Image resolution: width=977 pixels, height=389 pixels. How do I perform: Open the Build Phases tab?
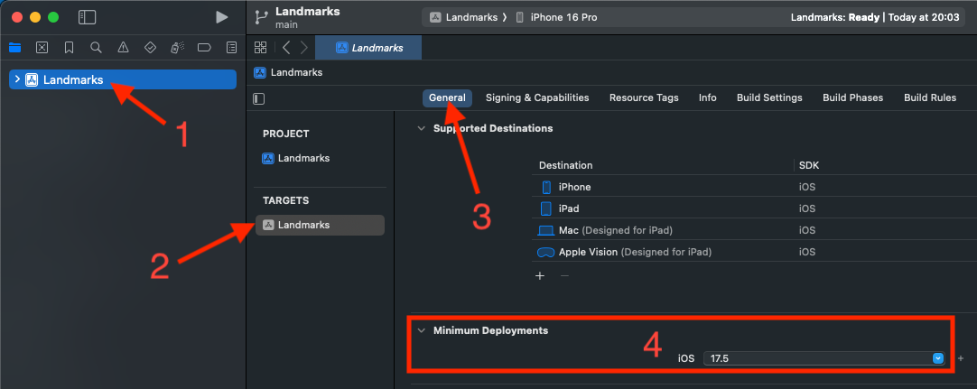[853, 97]
